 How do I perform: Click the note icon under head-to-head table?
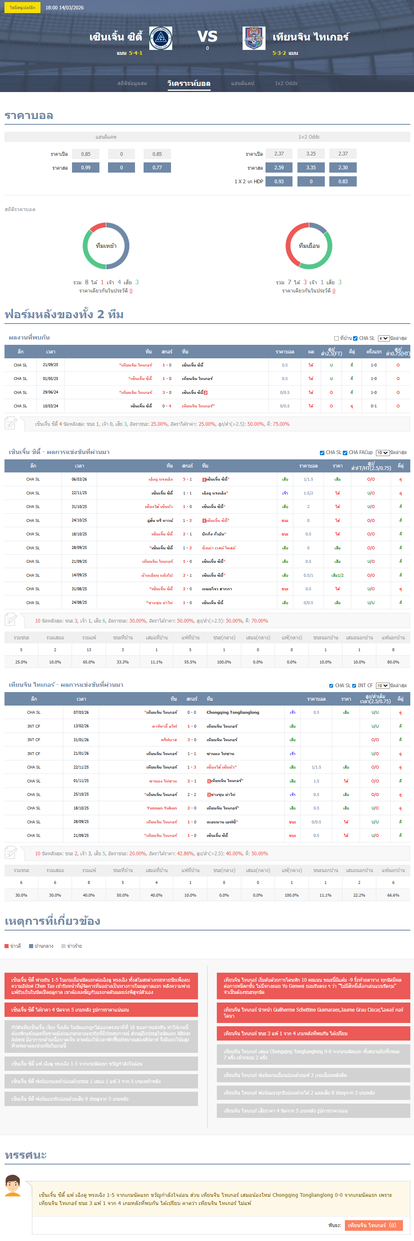11,423
